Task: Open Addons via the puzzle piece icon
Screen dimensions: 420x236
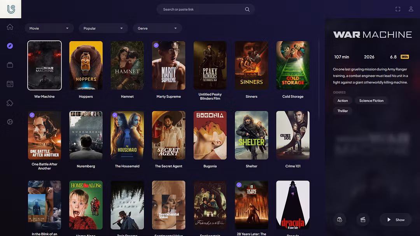Action: tap(10, 103)
